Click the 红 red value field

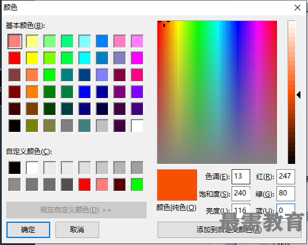coord(286,176)
